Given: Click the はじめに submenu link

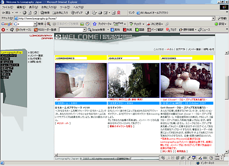Looking at the screenshot, I should (x=34, y=52).
